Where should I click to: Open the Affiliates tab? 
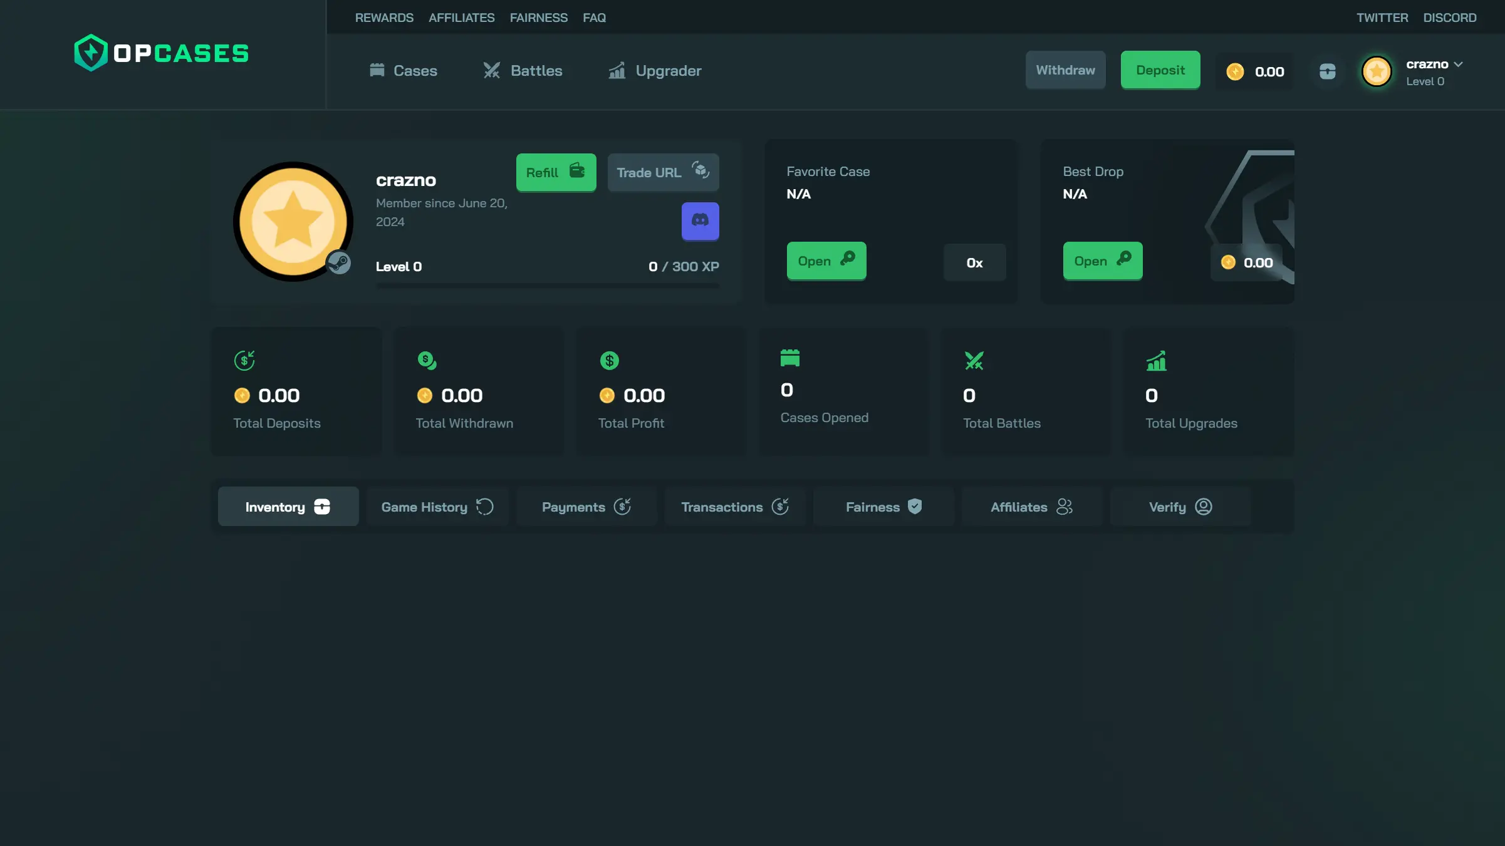(x=1032, y=507)
